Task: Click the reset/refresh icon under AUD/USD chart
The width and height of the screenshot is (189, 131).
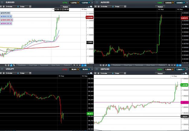Action: click(x=101, y=65)
